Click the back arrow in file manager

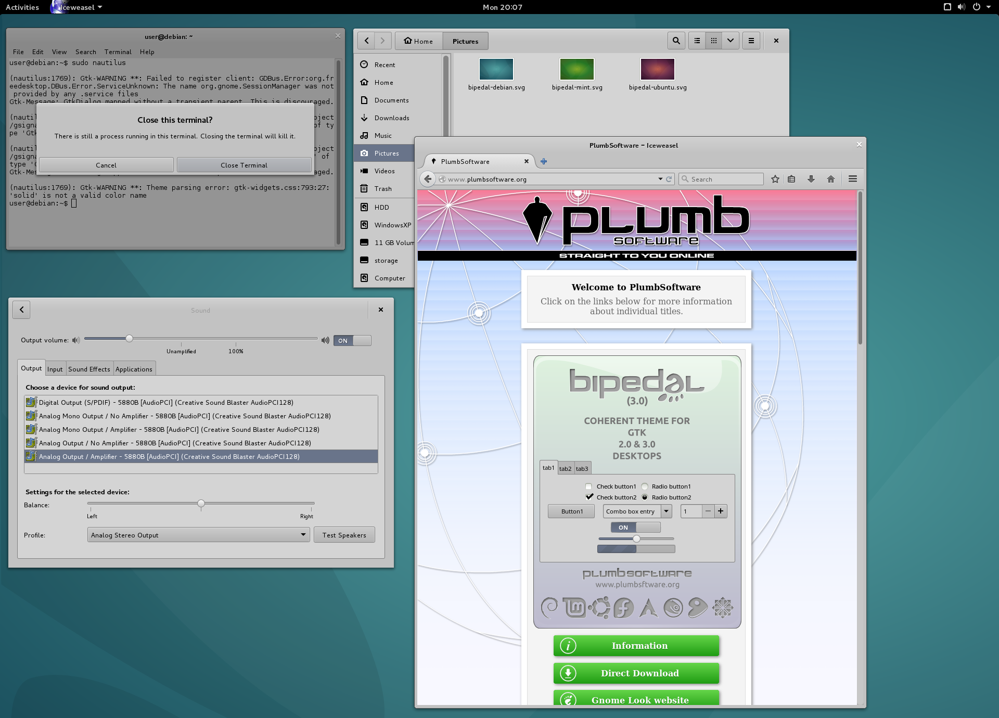pyautogui.click(x=366, y=41)
